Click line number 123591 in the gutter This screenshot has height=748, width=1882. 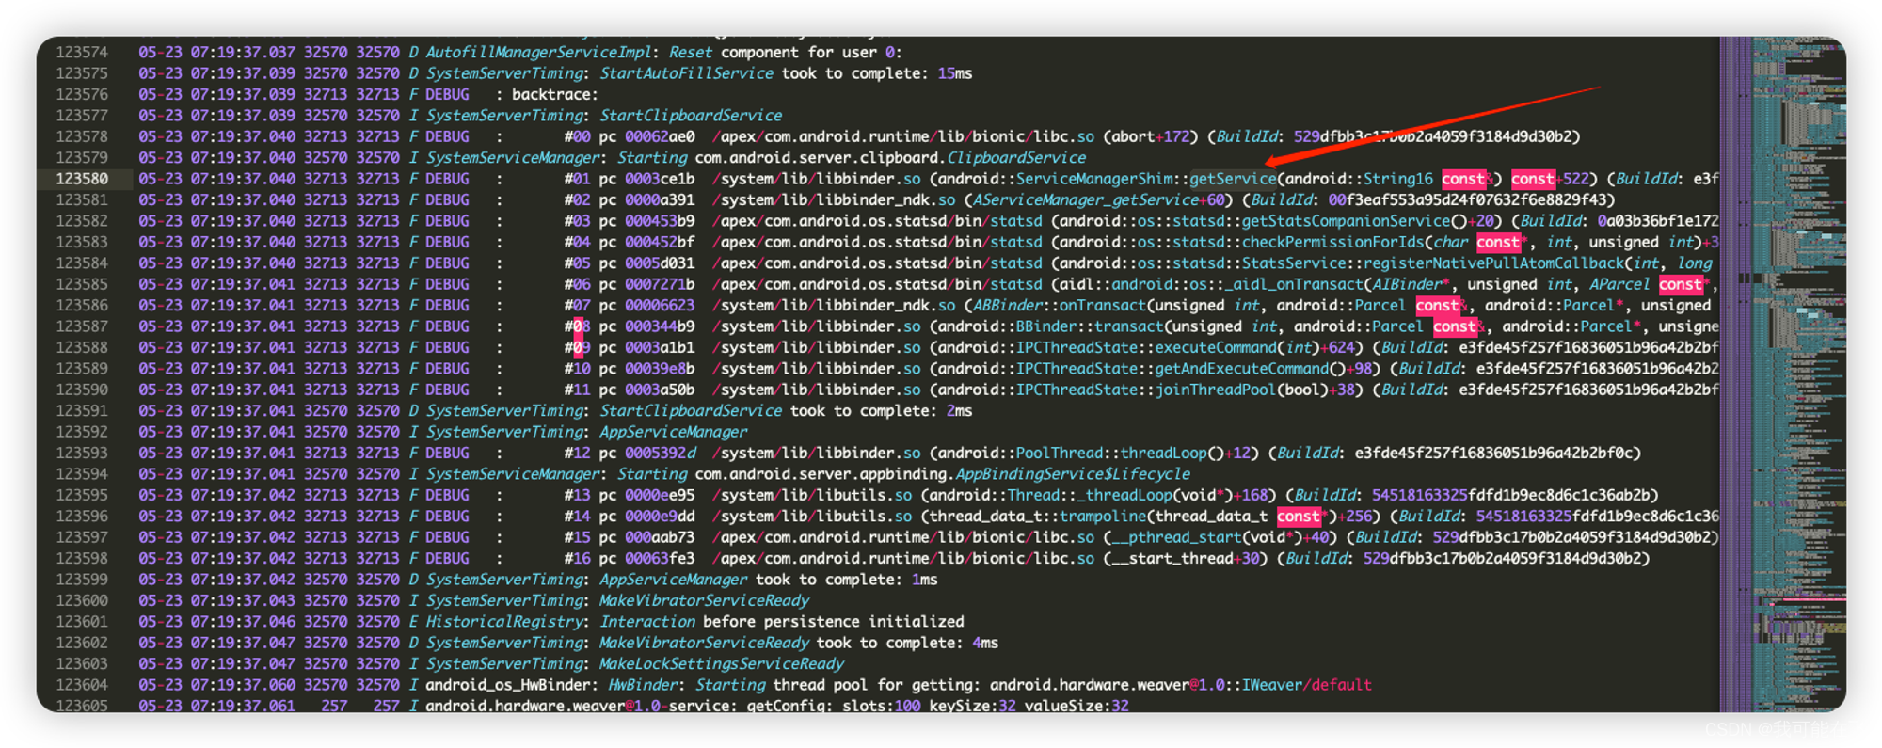click(x=82, y=411)
